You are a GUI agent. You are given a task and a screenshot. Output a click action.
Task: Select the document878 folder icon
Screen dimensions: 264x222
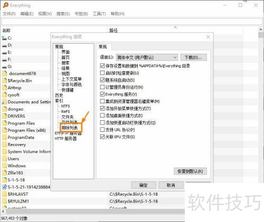tap(5, 73)
